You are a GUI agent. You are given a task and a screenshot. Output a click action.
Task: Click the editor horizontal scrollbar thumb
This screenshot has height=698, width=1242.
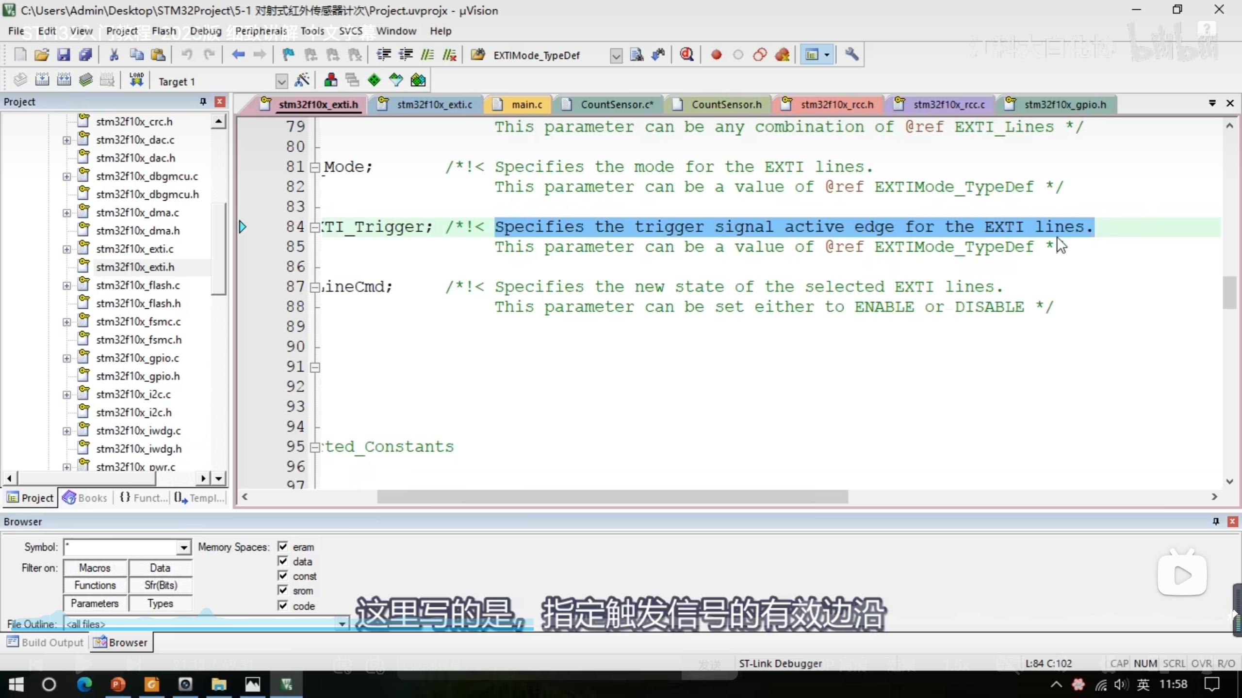[x=612, y=497]
